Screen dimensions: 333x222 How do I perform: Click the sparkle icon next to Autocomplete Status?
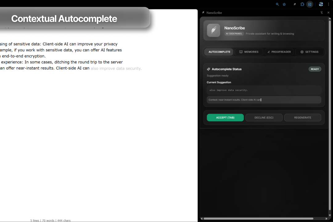(208, 69)
